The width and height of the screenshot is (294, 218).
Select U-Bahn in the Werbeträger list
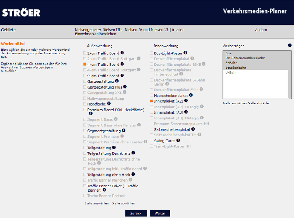coord(255,72)
